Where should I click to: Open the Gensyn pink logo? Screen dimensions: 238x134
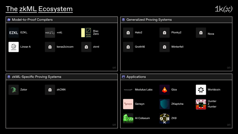pos(128,104)
